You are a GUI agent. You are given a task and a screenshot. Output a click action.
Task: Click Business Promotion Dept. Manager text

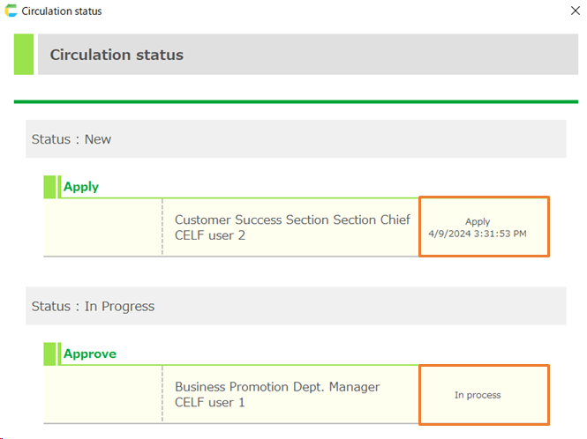pyautogui.click(x=277, y=387)
